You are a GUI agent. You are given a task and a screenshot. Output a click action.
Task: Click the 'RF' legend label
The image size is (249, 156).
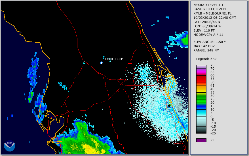(212, 140)
